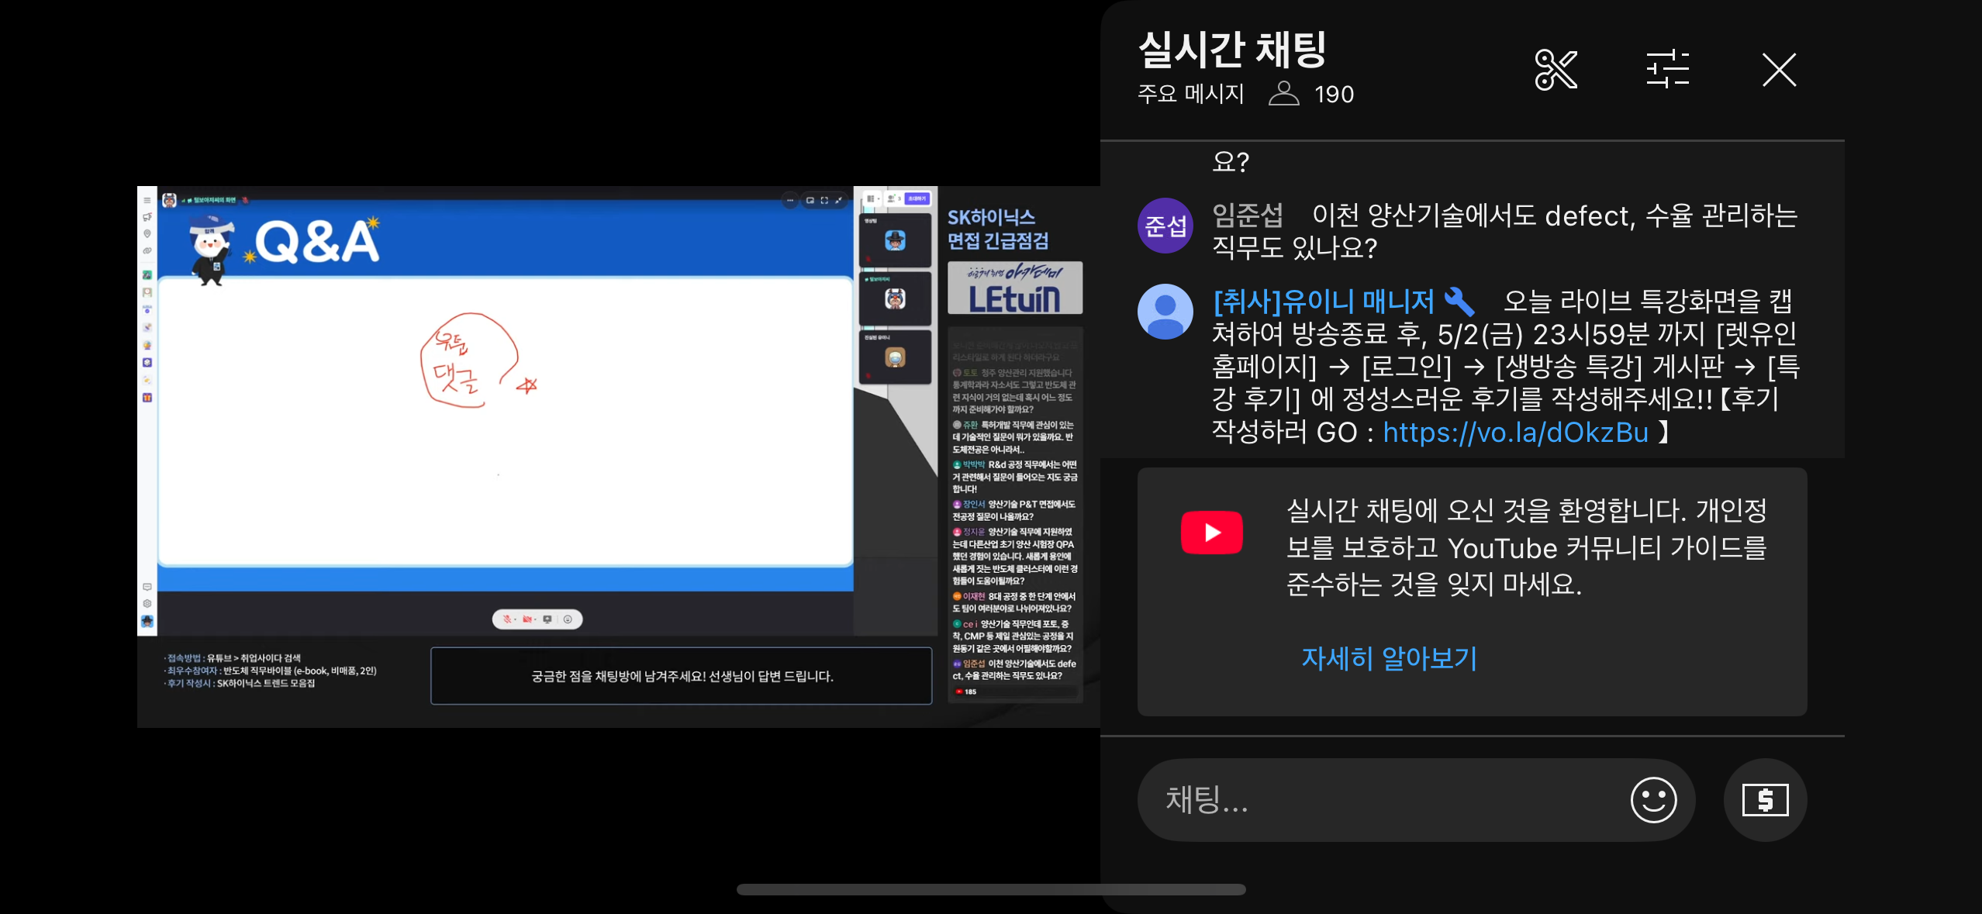Image resolution: width=1982 pixels, height=914 pixels.
Task: Open Super Chat dollar icon button
Action: [1765, 799]
